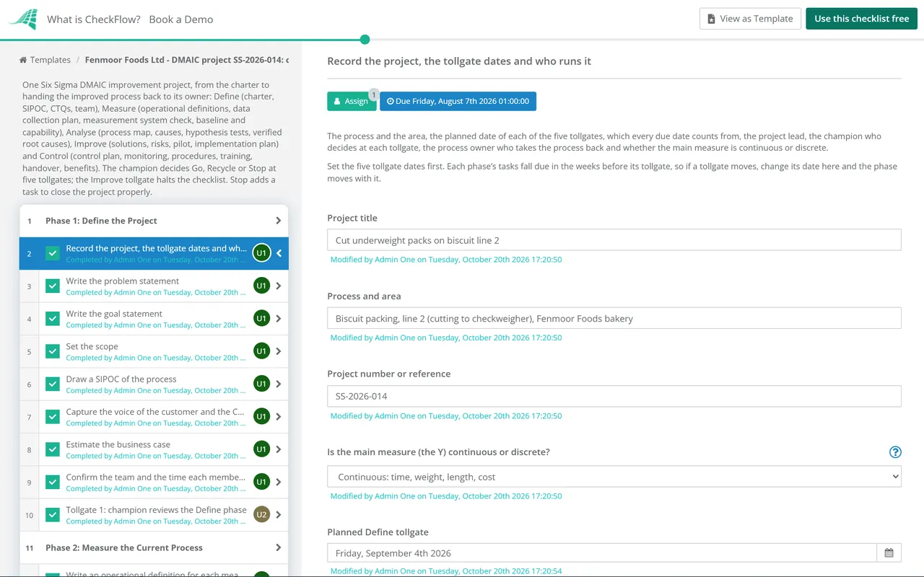Viewport: 924px width, 577px height.
Task: Click the U1 avatar on Set the scope
Action: (x=261, y=351)
